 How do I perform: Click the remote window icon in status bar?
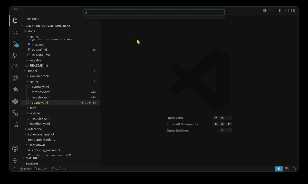pyautogui.click(x=14, y=169)
